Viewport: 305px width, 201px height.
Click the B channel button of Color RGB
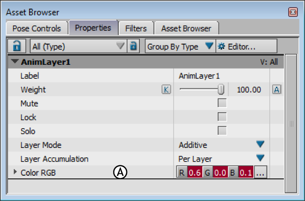[233, 173]
